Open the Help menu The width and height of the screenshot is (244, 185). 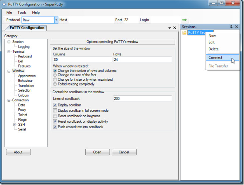36,13
